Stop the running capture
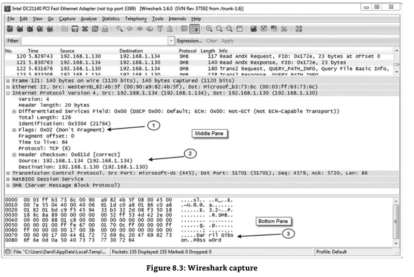 40,29
